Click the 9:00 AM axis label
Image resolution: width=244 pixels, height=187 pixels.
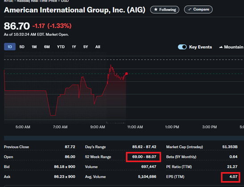(x=98, y=127)
